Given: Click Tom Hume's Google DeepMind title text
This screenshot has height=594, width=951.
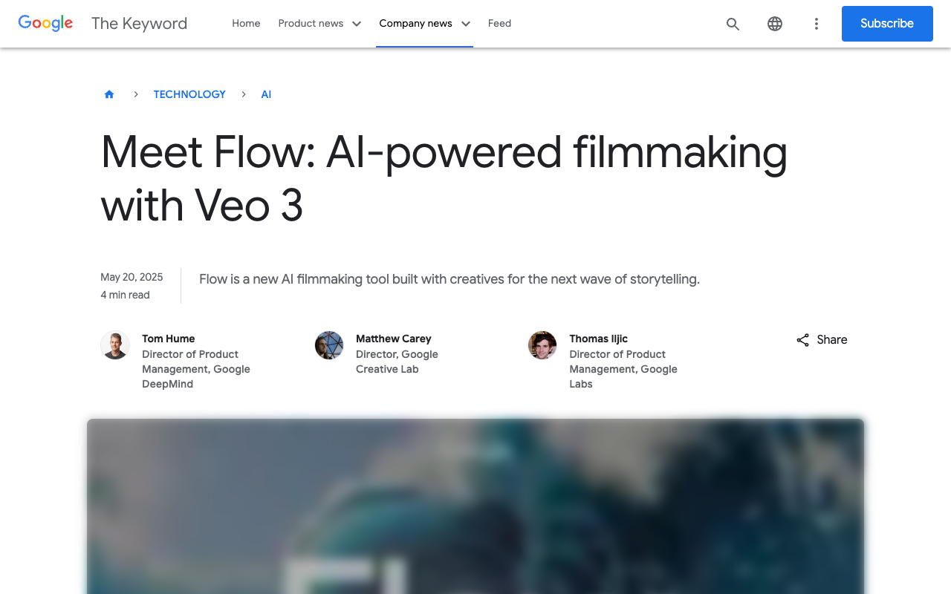Looking at the screenshot, I should click(x=196, y=369).
